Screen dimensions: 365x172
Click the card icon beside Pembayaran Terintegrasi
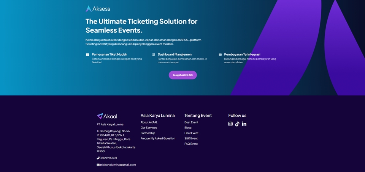tap(220, 55)
